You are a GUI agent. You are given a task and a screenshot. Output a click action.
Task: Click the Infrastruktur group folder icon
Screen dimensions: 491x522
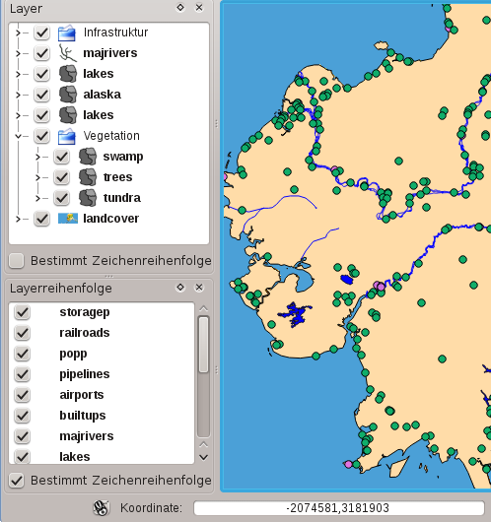point(67,33)
